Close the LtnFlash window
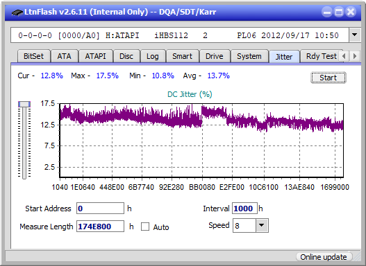 click(x=351, y=12)
